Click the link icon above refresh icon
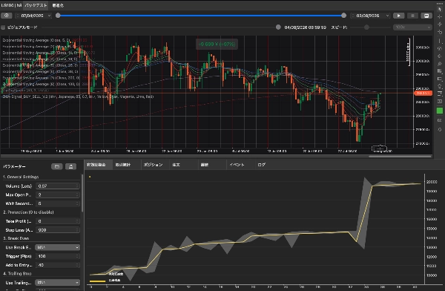Screen dimensions: 445x291 pyautogui.click(x=440, y=120)
